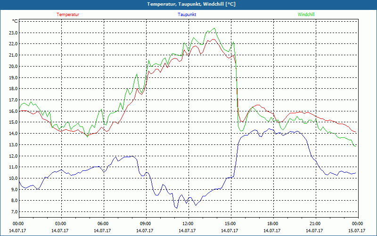
Task: Click the 23,0 y-axis value
Action: (x=14, y=33)
